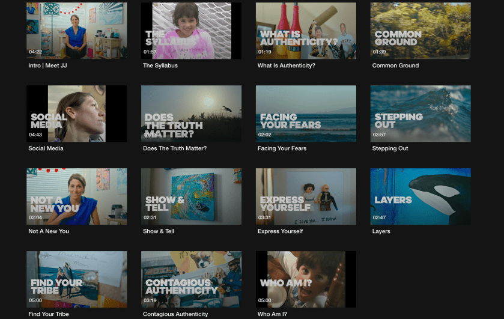This screenshot has height=319, width=504.
Task: Play the Not A New You thumbnail
Action: [76, 196]
